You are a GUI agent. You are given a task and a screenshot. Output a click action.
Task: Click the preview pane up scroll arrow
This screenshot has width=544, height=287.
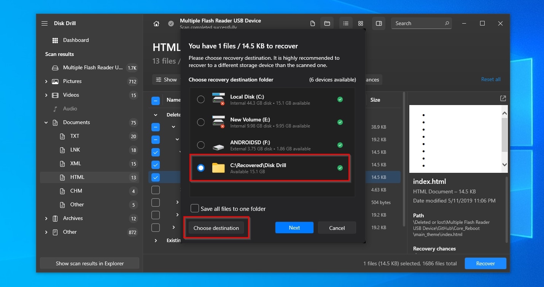coord(504,113)
